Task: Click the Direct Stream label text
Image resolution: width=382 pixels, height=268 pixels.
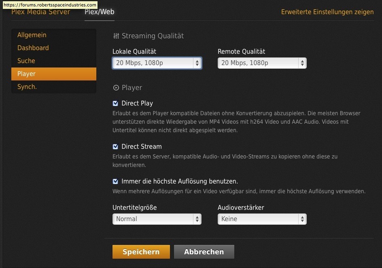Action: [x=142, y=147]
